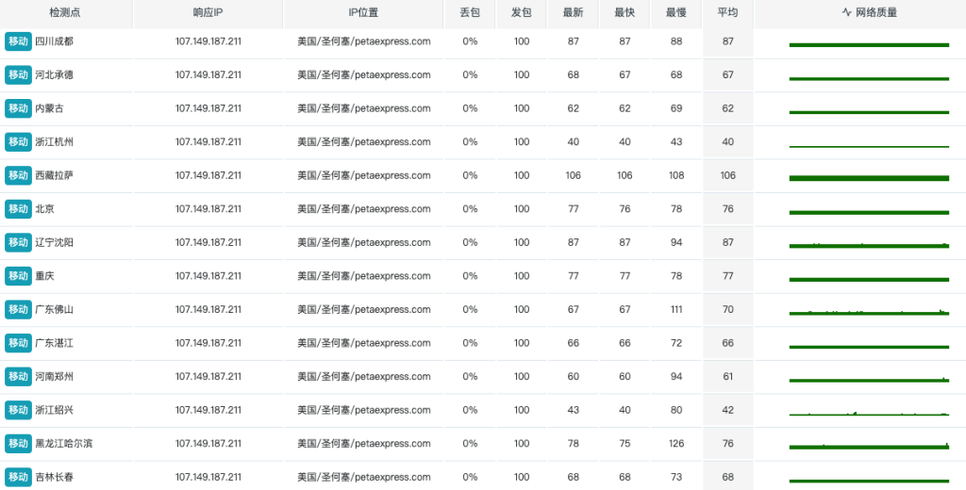966x490 pixels.
Task: Click the 响应IP column header
Action: [x=208, y=13]
